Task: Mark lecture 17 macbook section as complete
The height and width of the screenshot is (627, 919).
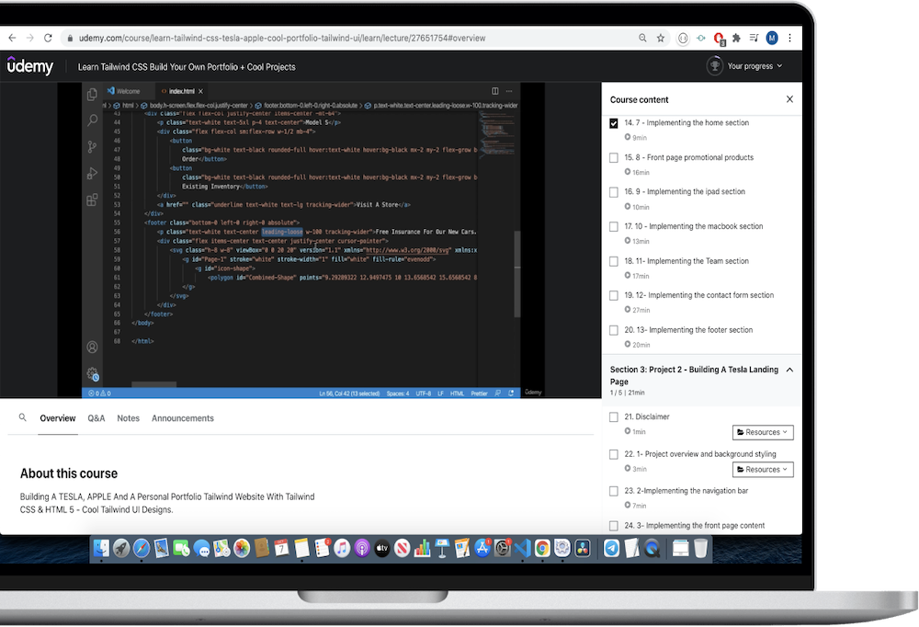Action: click(614, 227)
